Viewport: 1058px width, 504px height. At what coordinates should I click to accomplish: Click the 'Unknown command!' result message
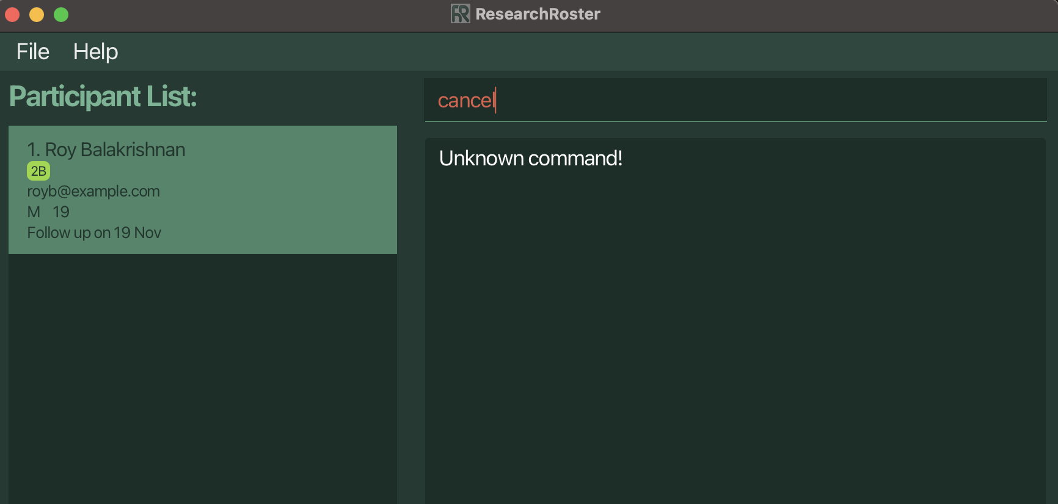point(531,159)
